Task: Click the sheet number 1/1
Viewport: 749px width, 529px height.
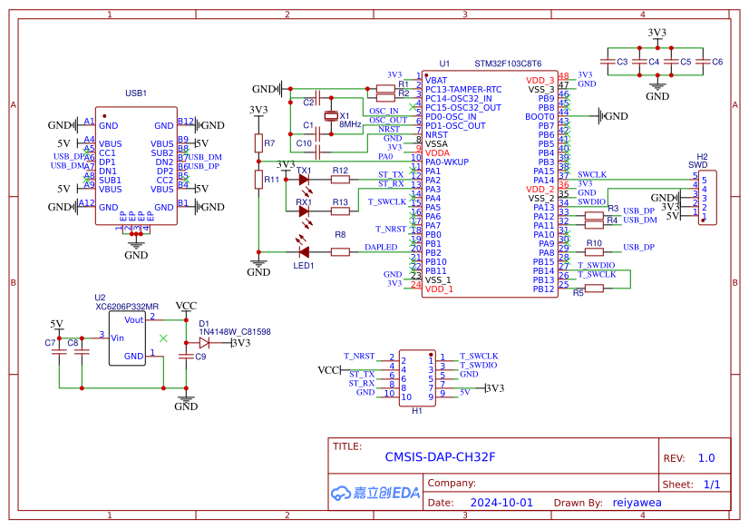Action: [712, 485]
